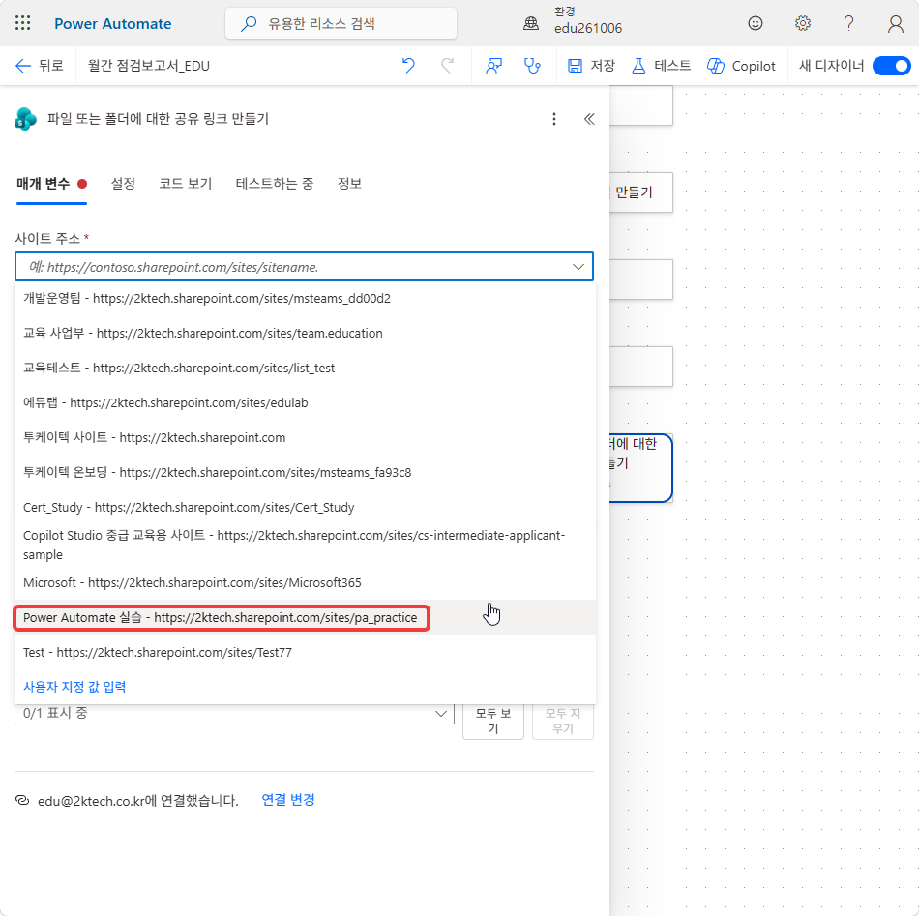Viewport: 919px width, 916px height.
Task: Click the 사이트 주소 input field
Action: (304, 267)
